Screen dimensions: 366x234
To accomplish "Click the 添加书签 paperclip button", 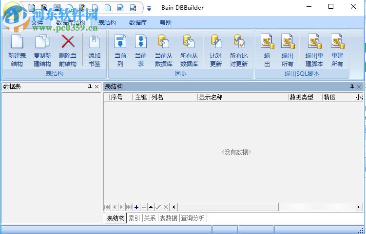I will tap(95, 50).
